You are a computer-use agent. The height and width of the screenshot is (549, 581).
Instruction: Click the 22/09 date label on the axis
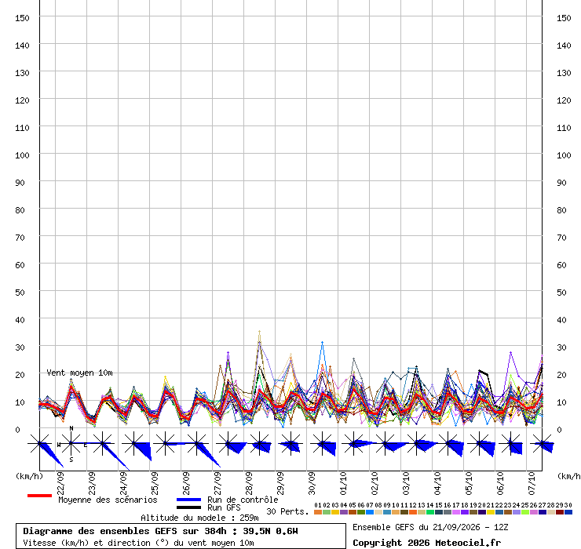click(x=60, y=483)
